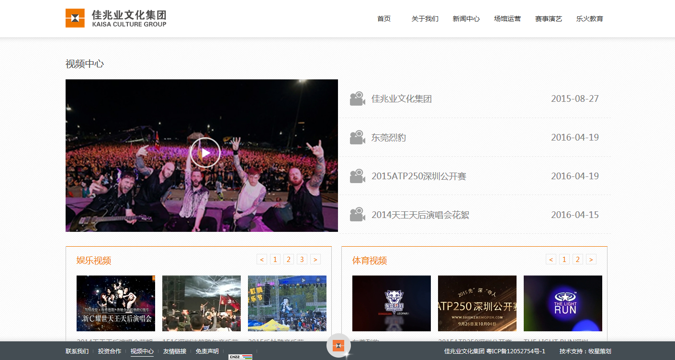Click camera icon beside 佳兆业文化集团 video
The height and width of the screenshot is (360, 675).
[x=358, y=99]
